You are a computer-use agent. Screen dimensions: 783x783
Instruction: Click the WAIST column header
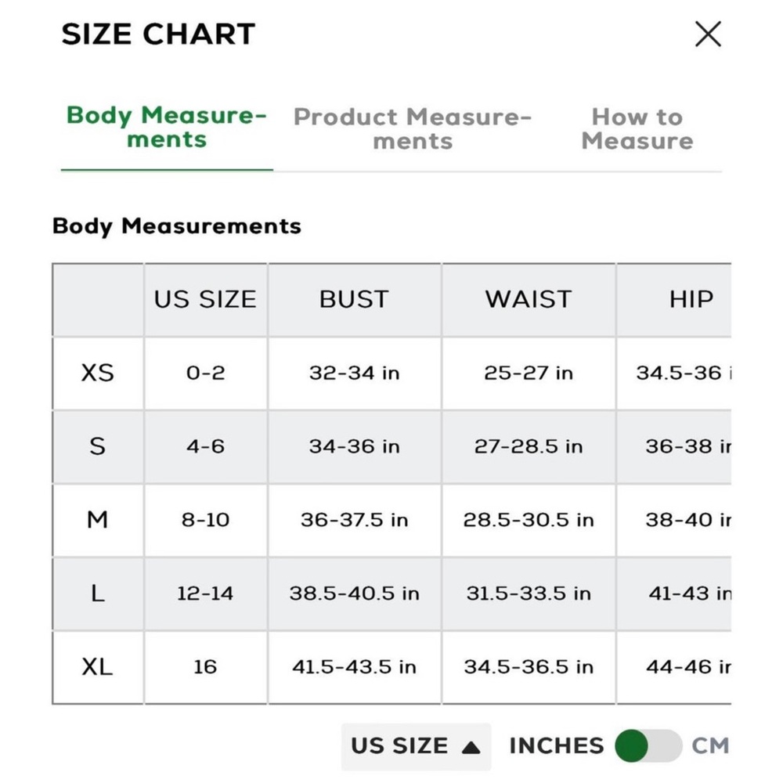pos(529,300)
